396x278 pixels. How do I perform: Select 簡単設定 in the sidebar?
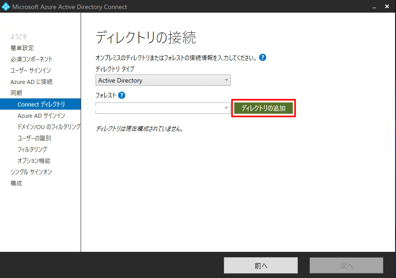click(x=22, y=48)
